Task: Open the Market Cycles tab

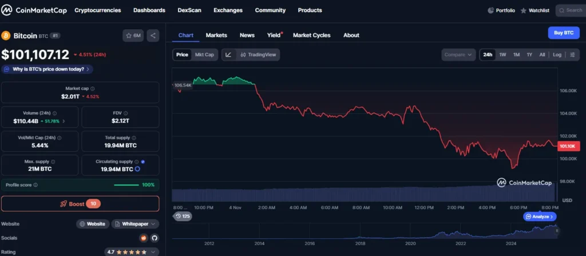Action: 311,35
